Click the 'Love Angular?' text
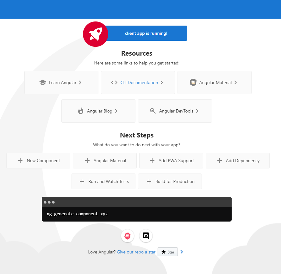The height and width of the screenshot is (274, 281). pos(102,252)
